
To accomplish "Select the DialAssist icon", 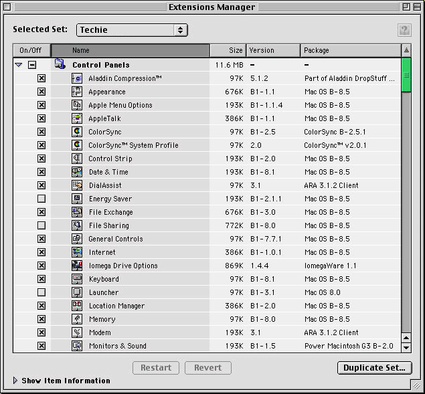I will tap(77, 185).
